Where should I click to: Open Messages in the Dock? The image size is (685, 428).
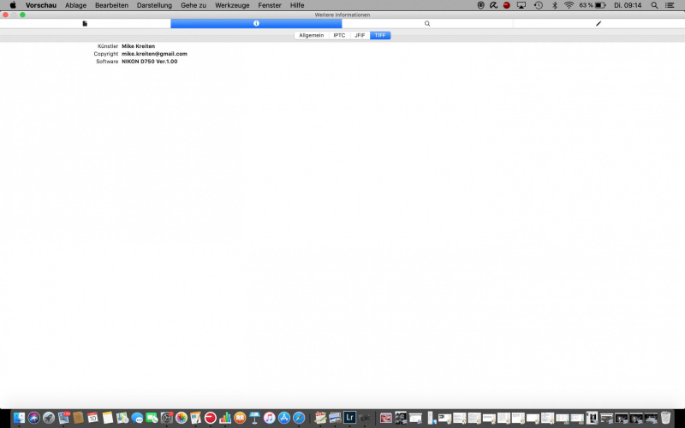(x=137, y=418)
